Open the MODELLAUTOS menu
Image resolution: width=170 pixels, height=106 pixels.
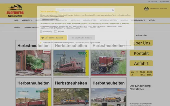(62, 20)
